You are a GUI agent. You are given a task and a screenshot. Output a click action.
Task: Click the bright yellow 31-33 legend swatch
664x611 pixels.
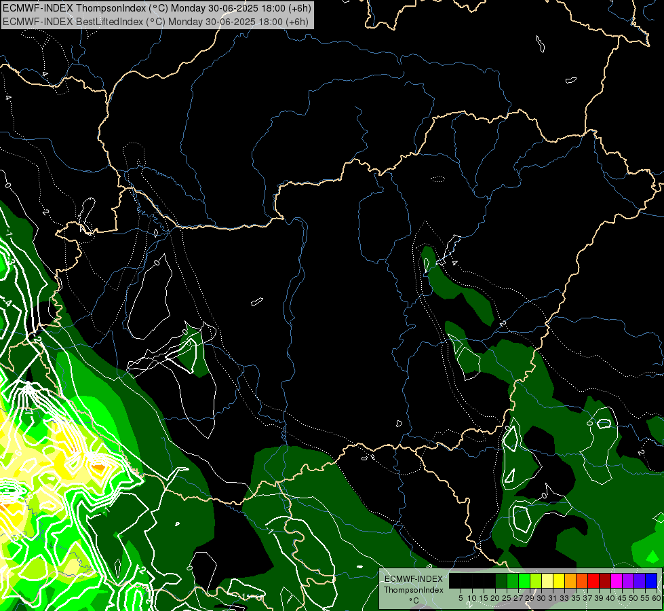559,580
